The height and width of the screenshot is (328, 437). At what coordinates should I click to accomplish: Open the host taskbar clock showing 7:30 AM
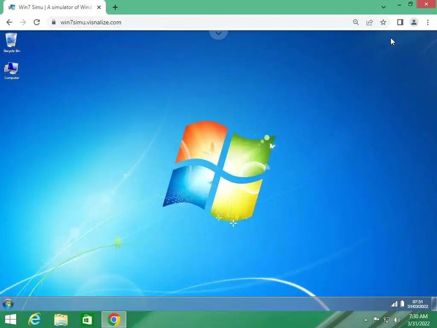tap(418, 320)
